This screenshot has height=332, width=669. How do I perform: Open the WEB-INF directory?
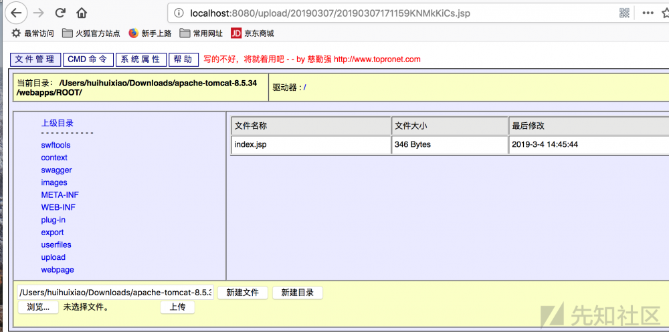point(58,207)
